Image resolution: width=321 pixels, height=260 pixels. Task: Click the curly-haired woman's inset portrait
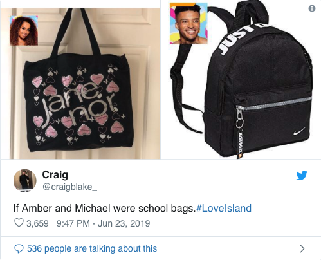[x=24, y=31]
